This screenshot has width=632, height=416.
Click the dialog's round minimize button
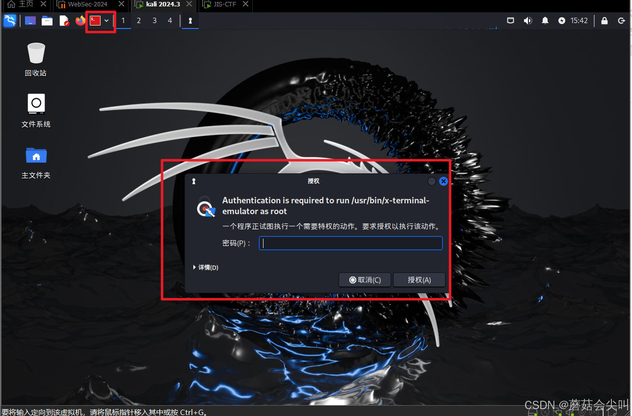click(432, 181)
